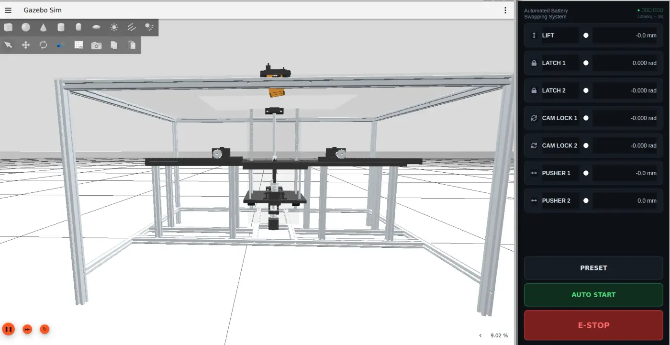Add a spot light to the scene
670x345 pixels.
pyautogui.click(x=149, y=27)
